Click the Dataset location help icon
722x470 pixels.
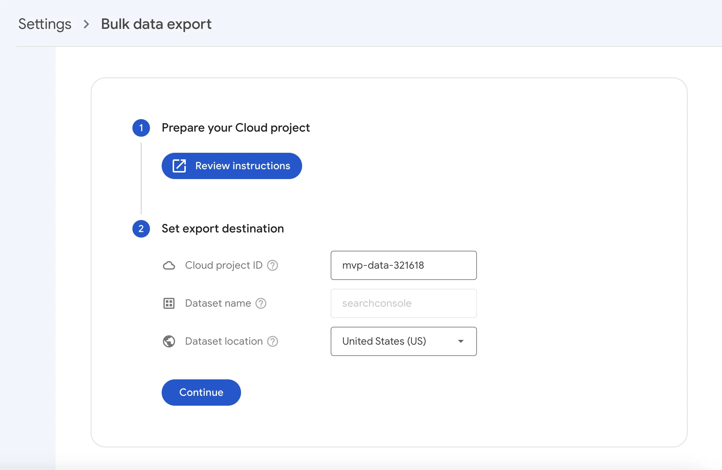click(x=272, y=341)
